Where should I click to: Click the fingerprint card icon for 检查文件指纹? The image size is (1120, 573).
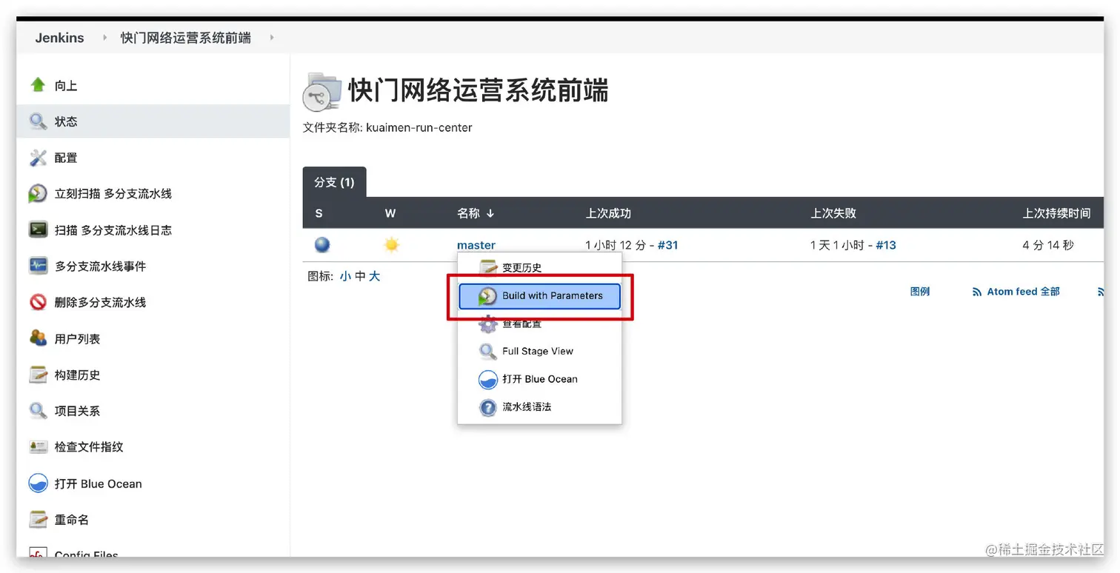(x=38, y=446)
